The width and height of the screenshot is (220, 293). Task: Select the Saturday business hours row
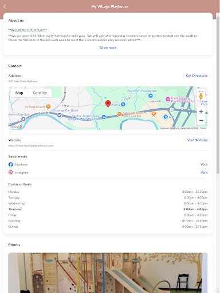tap(108, 221)
